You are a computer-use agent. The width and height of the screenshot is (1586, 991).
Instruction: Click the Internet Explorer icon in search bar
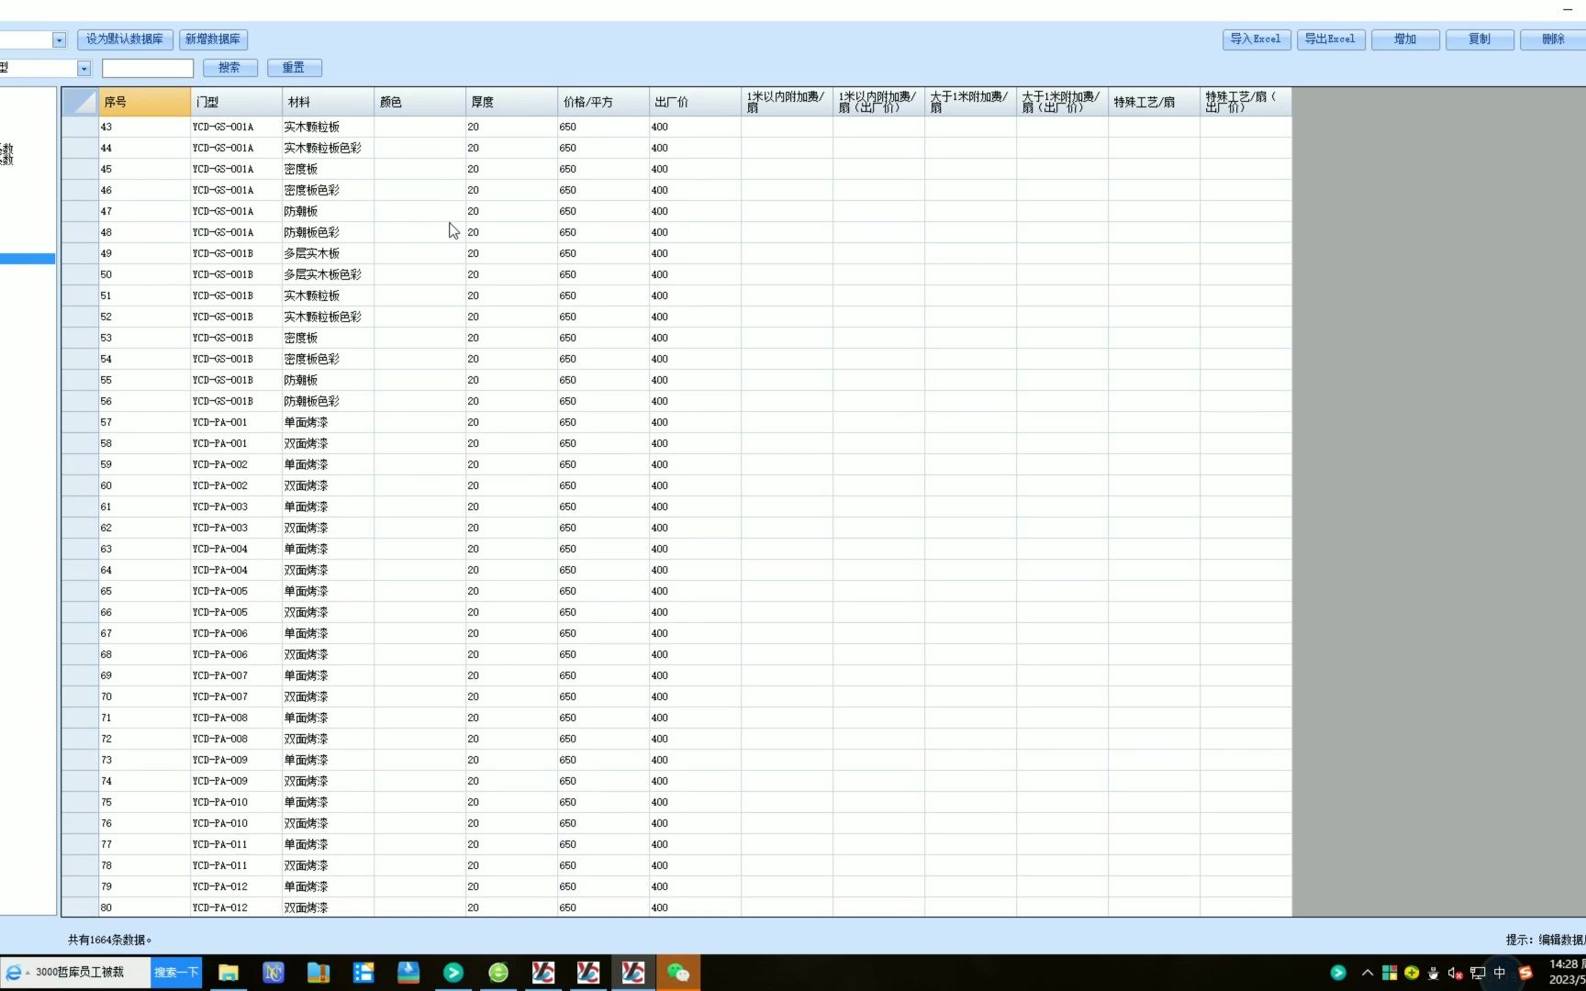(14, 973)
